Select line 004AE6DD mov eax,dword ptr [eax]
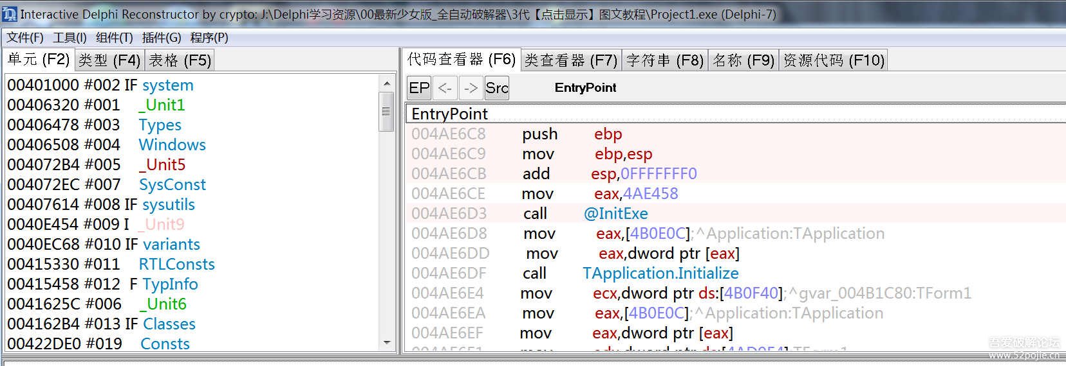Viewport: 1066px width, 366px height. tap(736, 254)
